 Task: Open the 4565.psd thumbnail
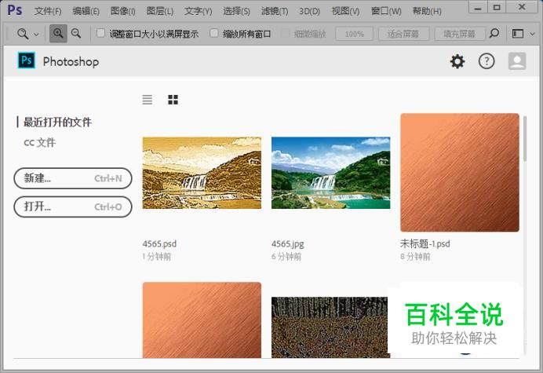coord(202,173)
